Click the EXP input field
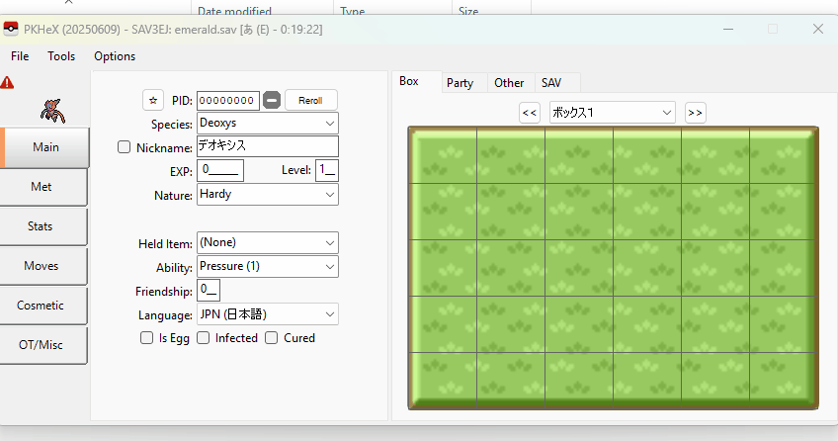838x441 pixels. pos(220,170)
